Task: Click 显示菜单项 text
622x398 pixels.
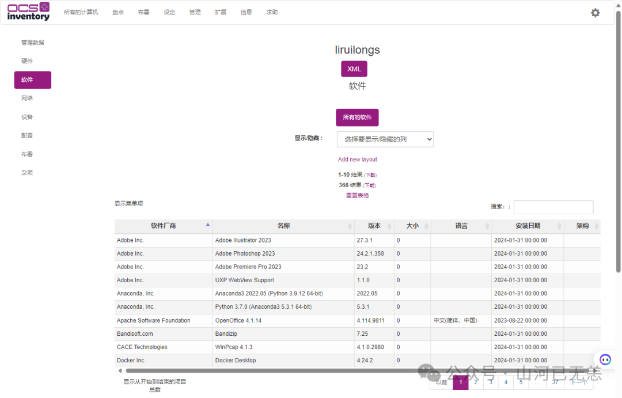Action: tap(128, 203)
